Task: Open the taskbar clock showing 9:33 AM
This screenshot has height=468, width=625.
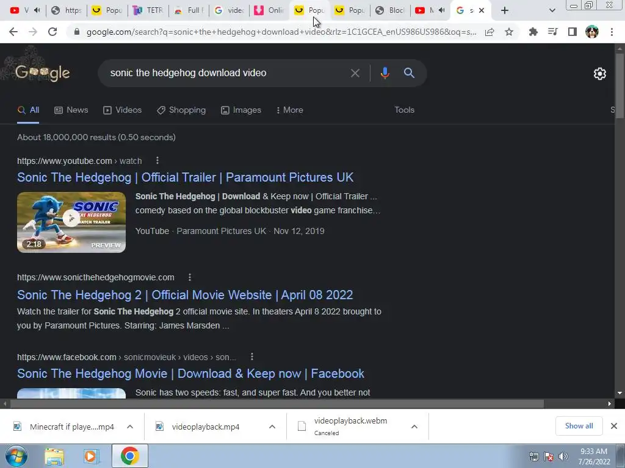Action: [594, 456]
